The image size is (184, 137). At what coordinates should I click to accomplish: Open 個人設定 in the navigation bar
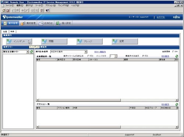64,23
